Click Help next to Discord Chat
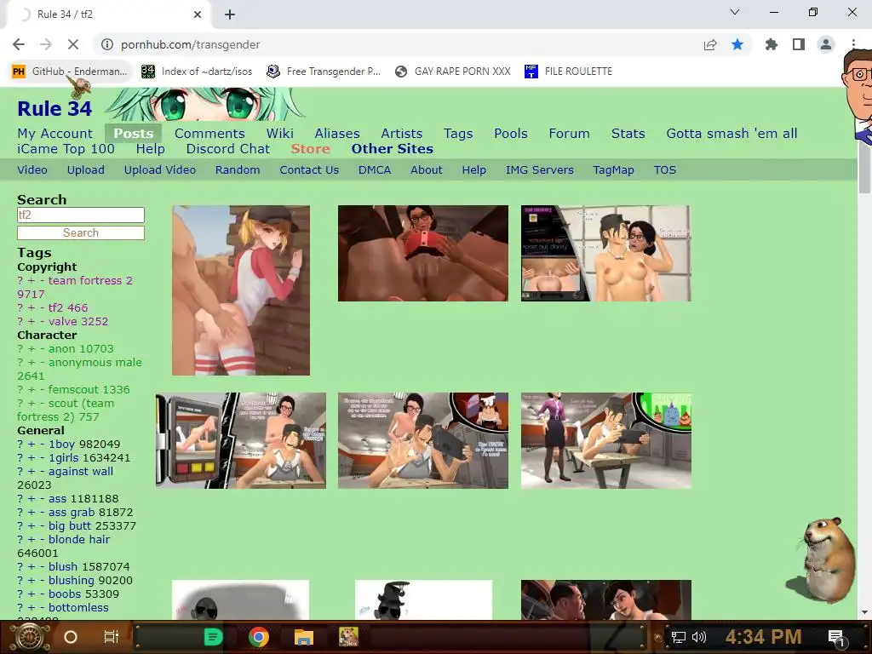Screen dimensions: 872x654 pos(150,149)
